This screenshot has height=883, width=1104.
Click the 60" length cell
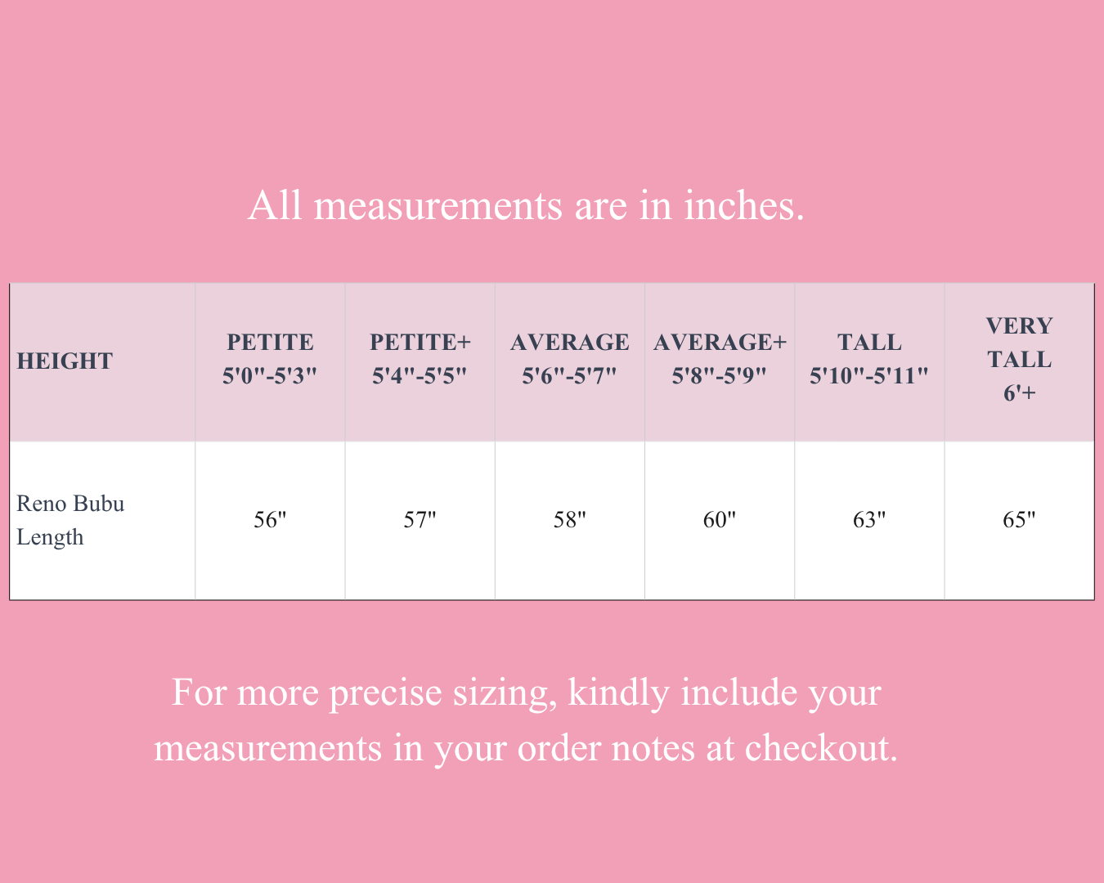(719, 520)
